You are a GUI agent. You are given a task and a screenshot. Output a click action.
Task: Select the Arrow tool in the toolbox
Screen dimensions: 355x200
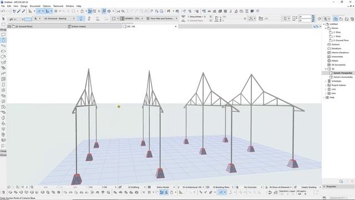point(3,18)
